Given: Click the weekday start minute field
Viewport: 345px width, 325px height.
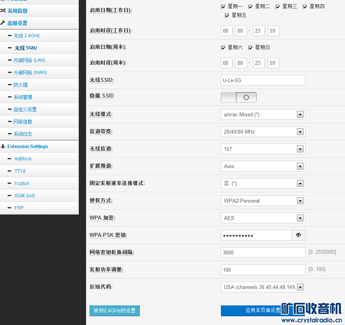Looking at the screenshot, I should (241, 31).
